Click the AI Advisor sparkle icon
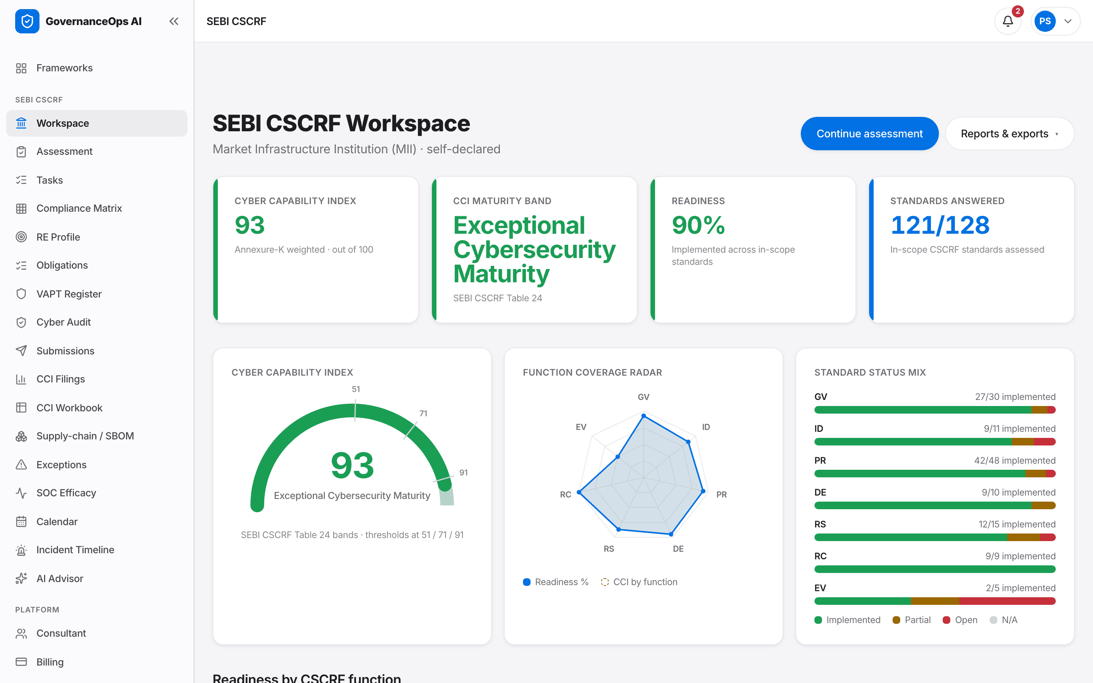This screenshot has width=1093, height=683. coord(21,578)
